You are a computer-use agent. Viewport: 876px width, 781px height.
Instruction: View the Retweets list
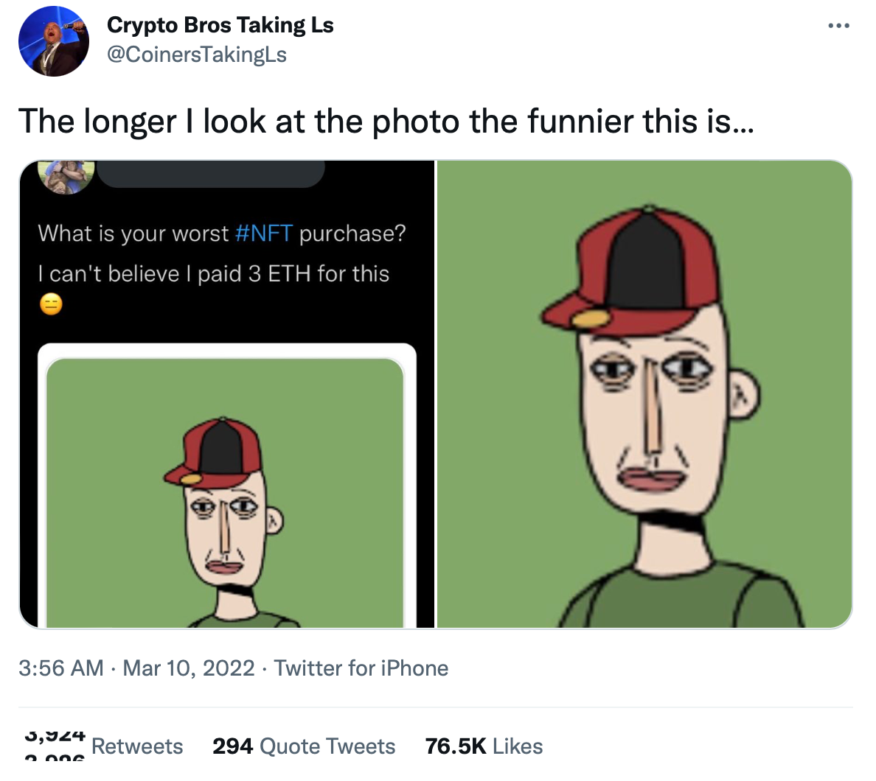137,746
